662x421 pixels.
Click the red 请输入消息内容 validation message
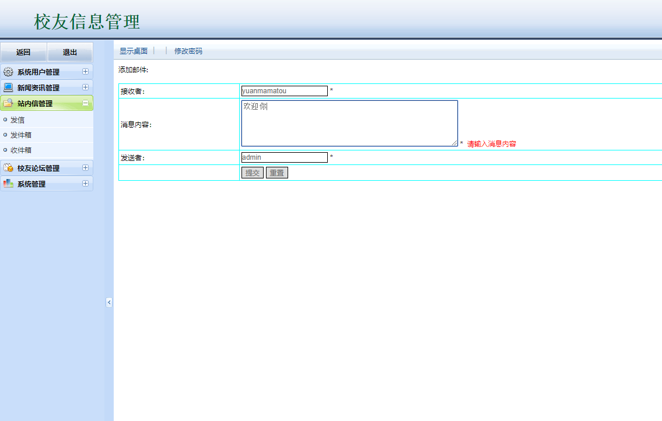(x=492, y=144)
